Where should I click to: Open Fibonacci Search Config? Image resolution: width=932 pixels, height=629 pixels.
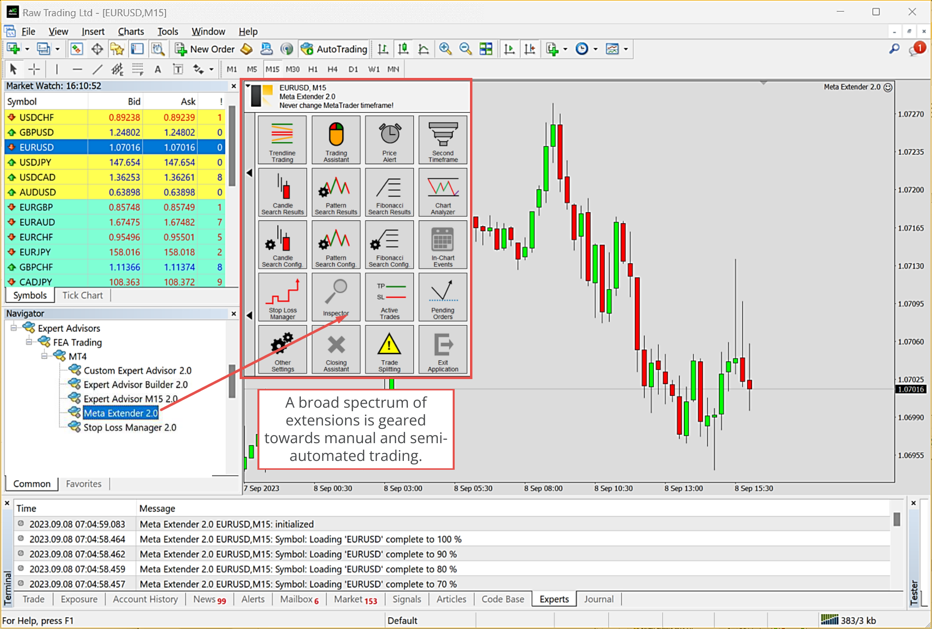click(x=389, y=245)
